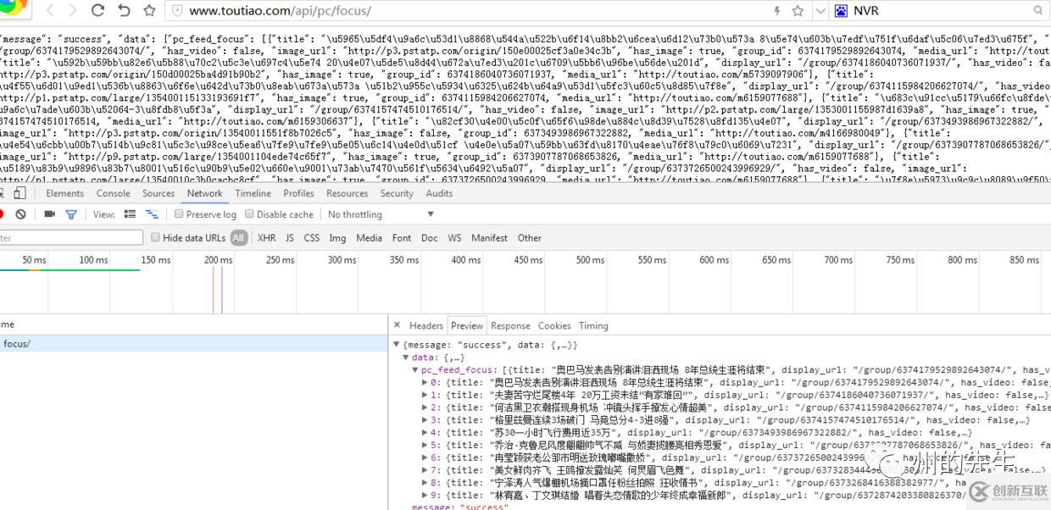The width and height of the screenshot is (1051, 510).
Task: Expand array item 2 in the preview
Action: click(x=425, y=407)
